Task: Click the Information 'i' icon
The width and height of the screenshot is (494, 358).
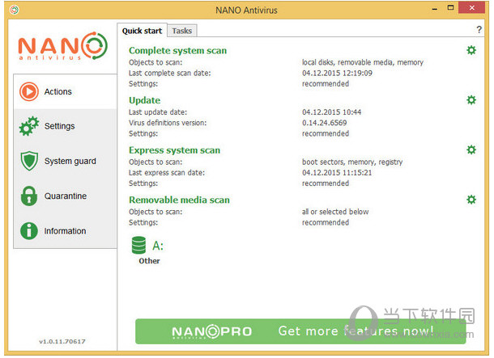Action: point(29,230)
